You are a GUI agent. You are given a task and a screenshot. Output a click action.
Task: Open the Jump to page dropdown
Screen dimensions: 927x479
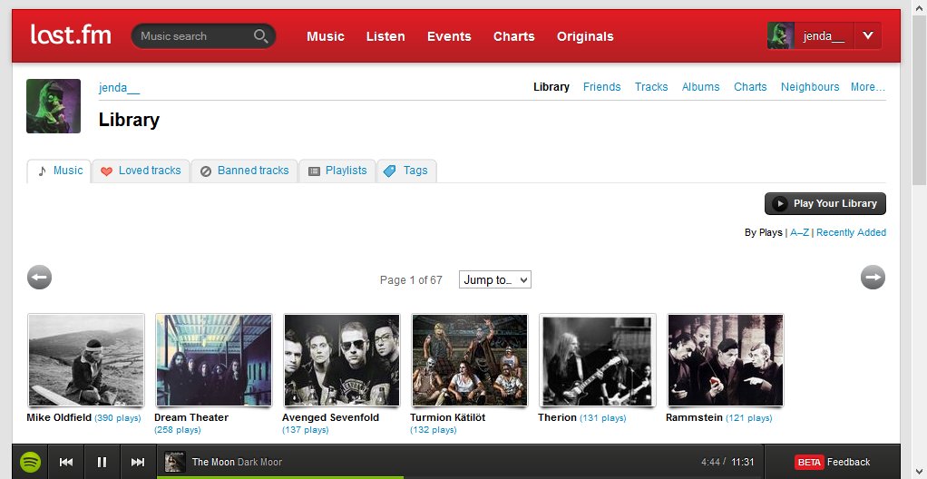[495, 279]
